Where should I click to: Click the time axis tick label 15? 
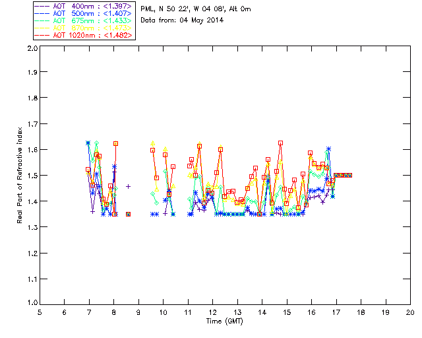pos(287,312)
